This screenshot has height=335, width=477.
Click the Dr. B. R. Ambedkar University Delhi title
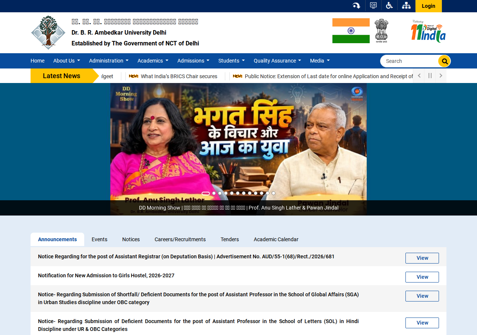coord(119,32)
